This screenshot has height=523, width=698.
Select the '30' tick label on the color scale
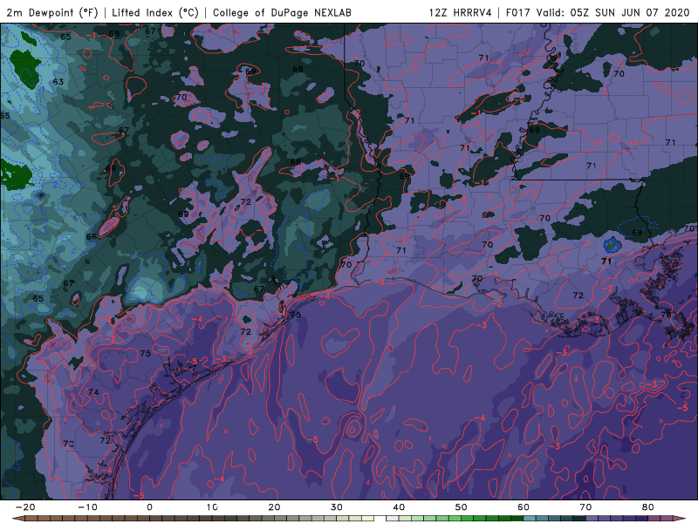[337, 507]
